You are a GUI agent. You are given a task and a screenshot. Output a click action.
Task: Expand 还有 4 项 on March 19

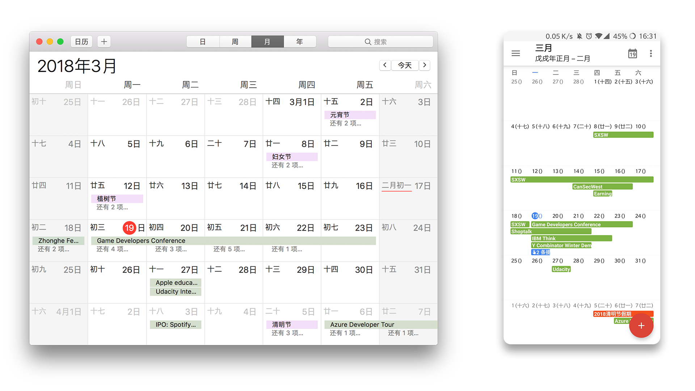[112, 249]
